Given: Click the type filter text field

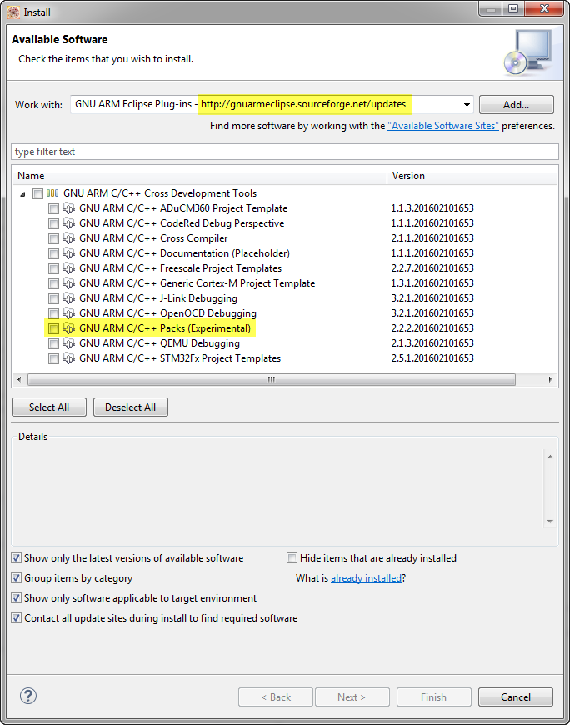Looking at the screenshot, I should point(284,152).
